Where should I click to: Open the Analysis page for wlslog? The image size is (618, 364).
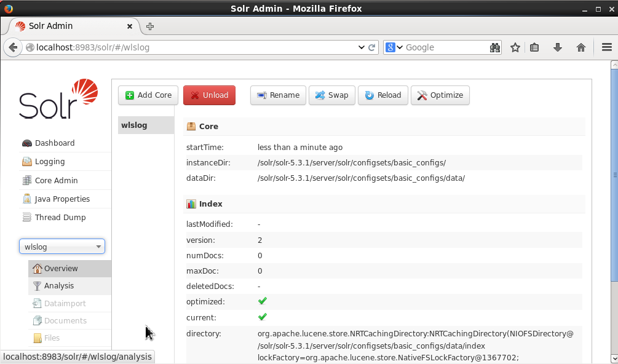[69, 286]
